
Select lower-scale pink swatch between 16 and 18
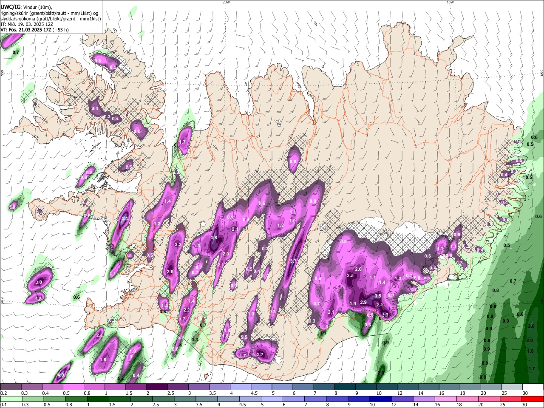pos(445,399)
